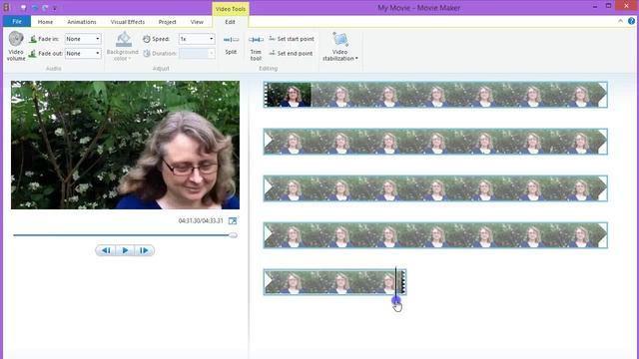Screen dimensions: 639x359
Task: Click the timecode 04:31.30/04:33.31 text
Action: tap(201, 221)
